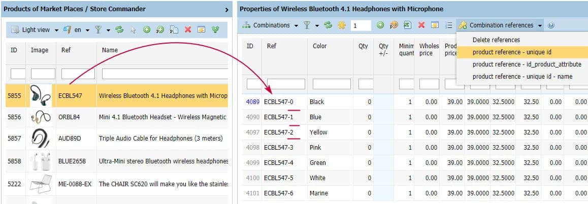Screen dimensions: 588x204
Task: Click the yellow star icon next to quantity field
Action: tap(341, 25)
